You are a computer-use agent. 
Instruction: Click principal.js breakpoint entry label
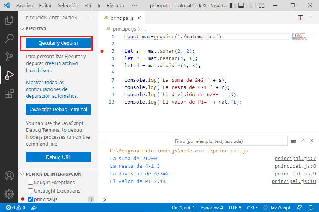coord(46,199)
